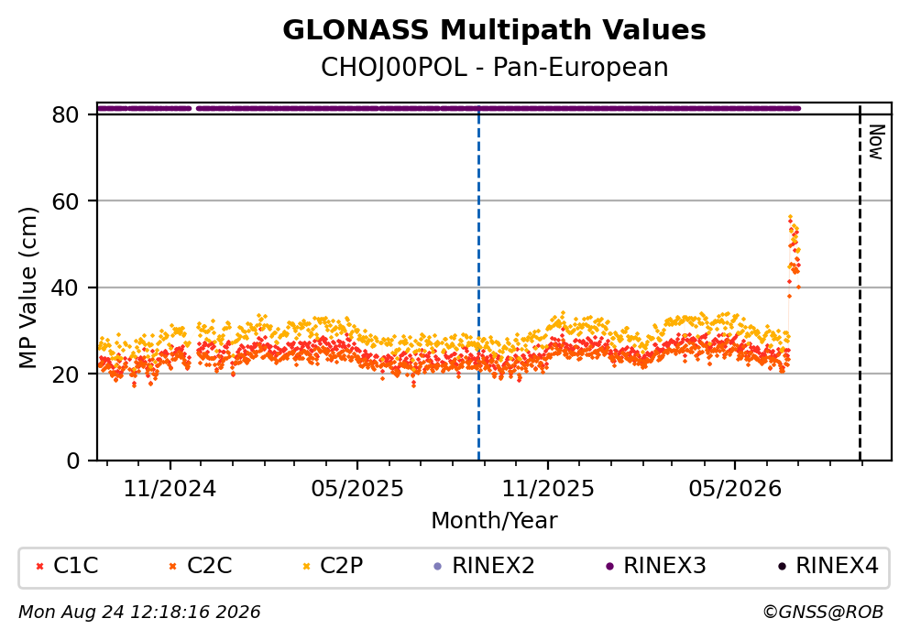Click the 05/2026 x-axis tick label

point(735,489)
